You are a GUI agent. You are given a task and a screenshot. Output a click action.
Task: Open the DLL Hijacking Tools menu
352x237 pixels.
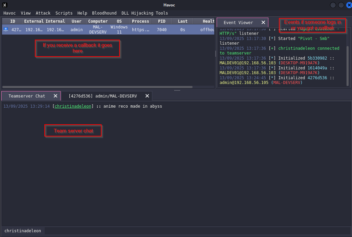point(145,13)
